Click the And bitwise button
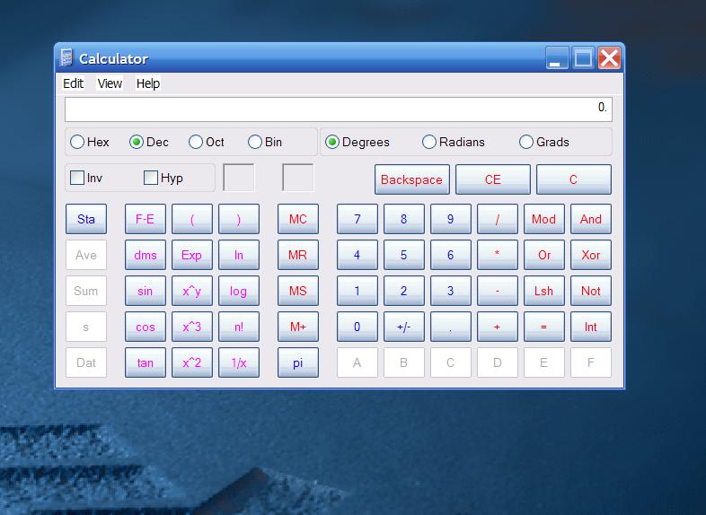Image resolution: width=706 pixels, height=515 pixels. click(591, 219)
